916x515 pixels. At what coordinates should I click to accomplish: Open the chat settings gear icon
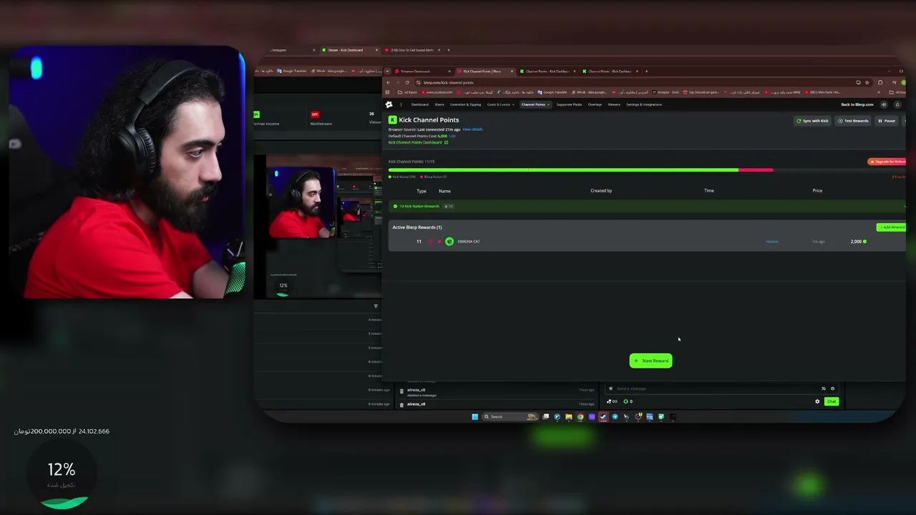(x=817, y=401)
